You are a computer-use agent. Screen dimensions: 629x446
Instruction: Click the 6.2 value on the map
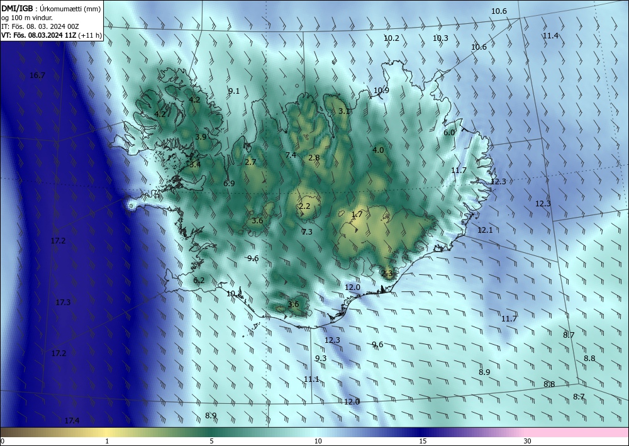pos(199,281)
